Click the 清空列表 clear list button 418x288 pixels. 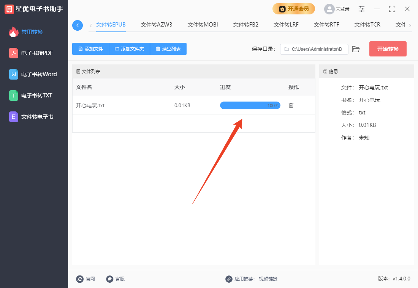coord(168,49)
